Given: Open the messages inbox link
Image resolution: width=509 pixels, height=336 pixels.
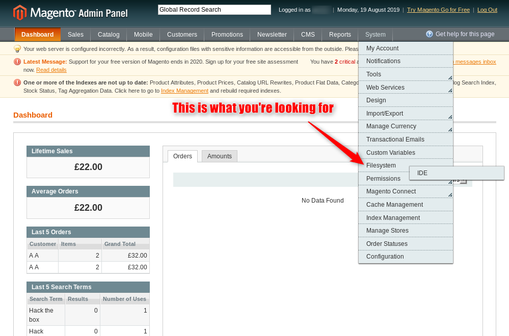Looking at the screenshot, I should click(x=475, y=62).
